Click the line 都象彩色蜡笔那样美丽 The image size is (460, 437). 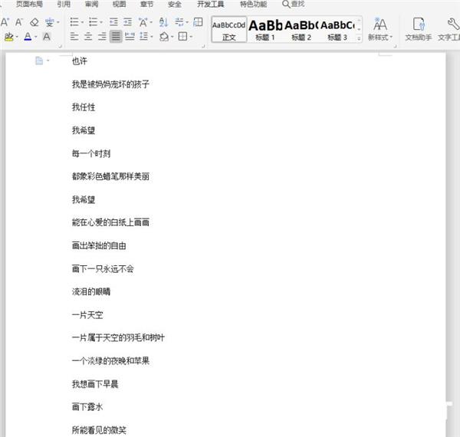(x=110, y=176)
